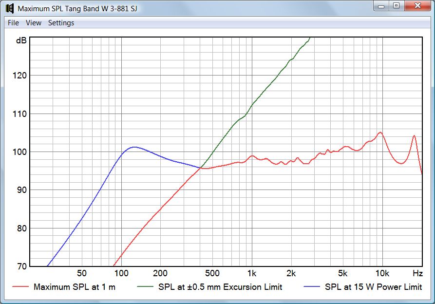Image resolution: width=435 pixels, height=304 pixels.
Task: Click the 90 value on the dB axis
Action: tap(22, 190)
